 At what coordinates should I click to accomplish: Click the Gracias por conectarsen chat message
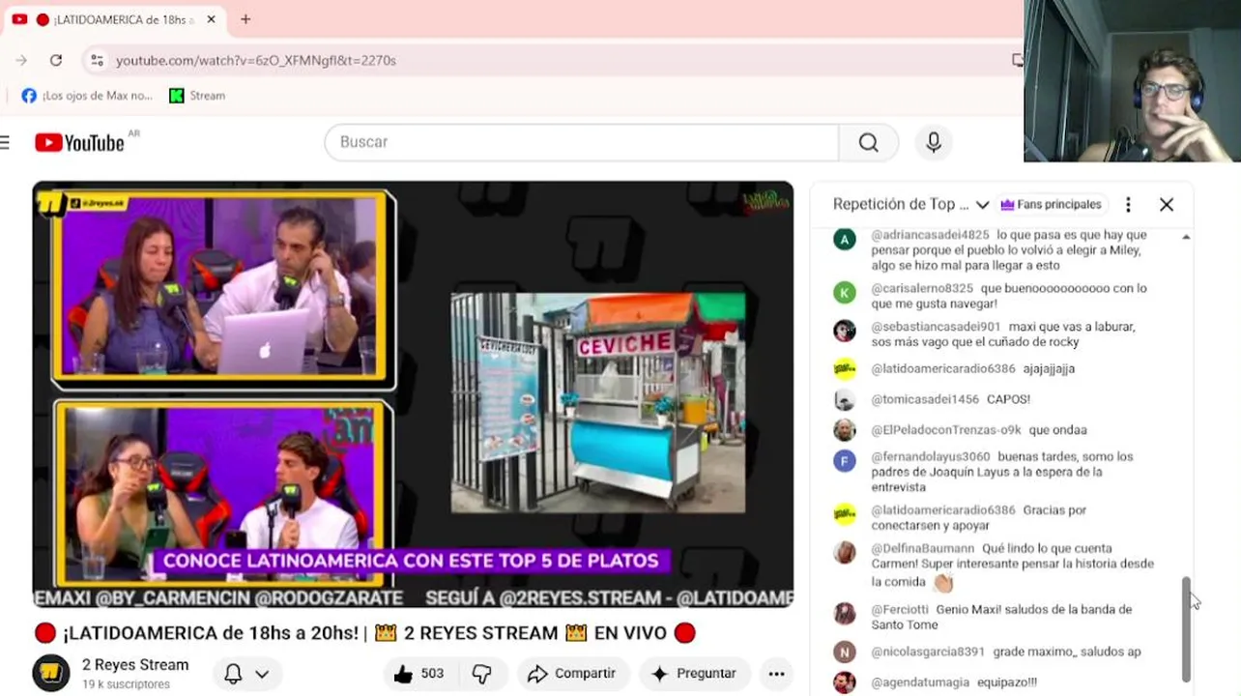click(978, 517)
